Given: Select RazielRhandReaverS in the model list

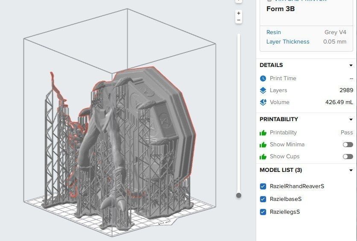Looking at the screenshot, I should point(297,186).
